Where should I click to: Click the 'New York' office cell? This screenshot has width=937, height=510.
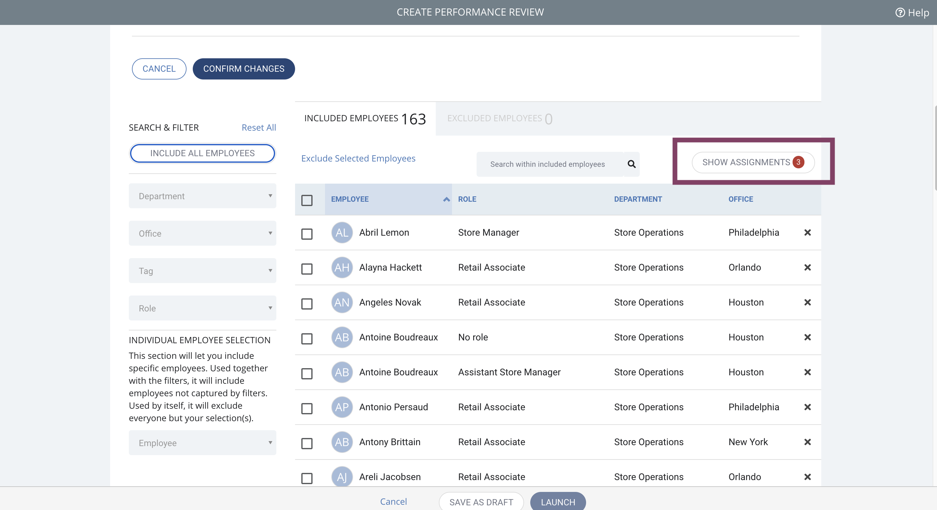(x=748, y=442)
